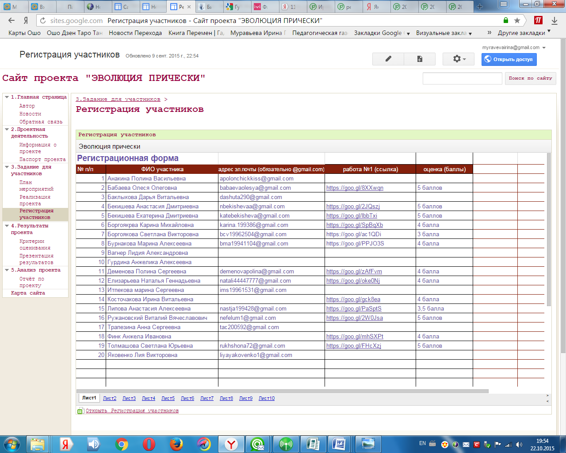Image resolution: width=566 pixels, height=453 pixels.
Task: Open the Windows Start button
Action: (12, 444)
